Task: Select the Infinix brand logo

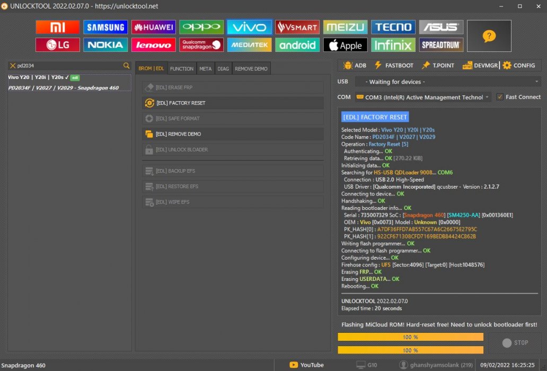Action: point(393,45)
